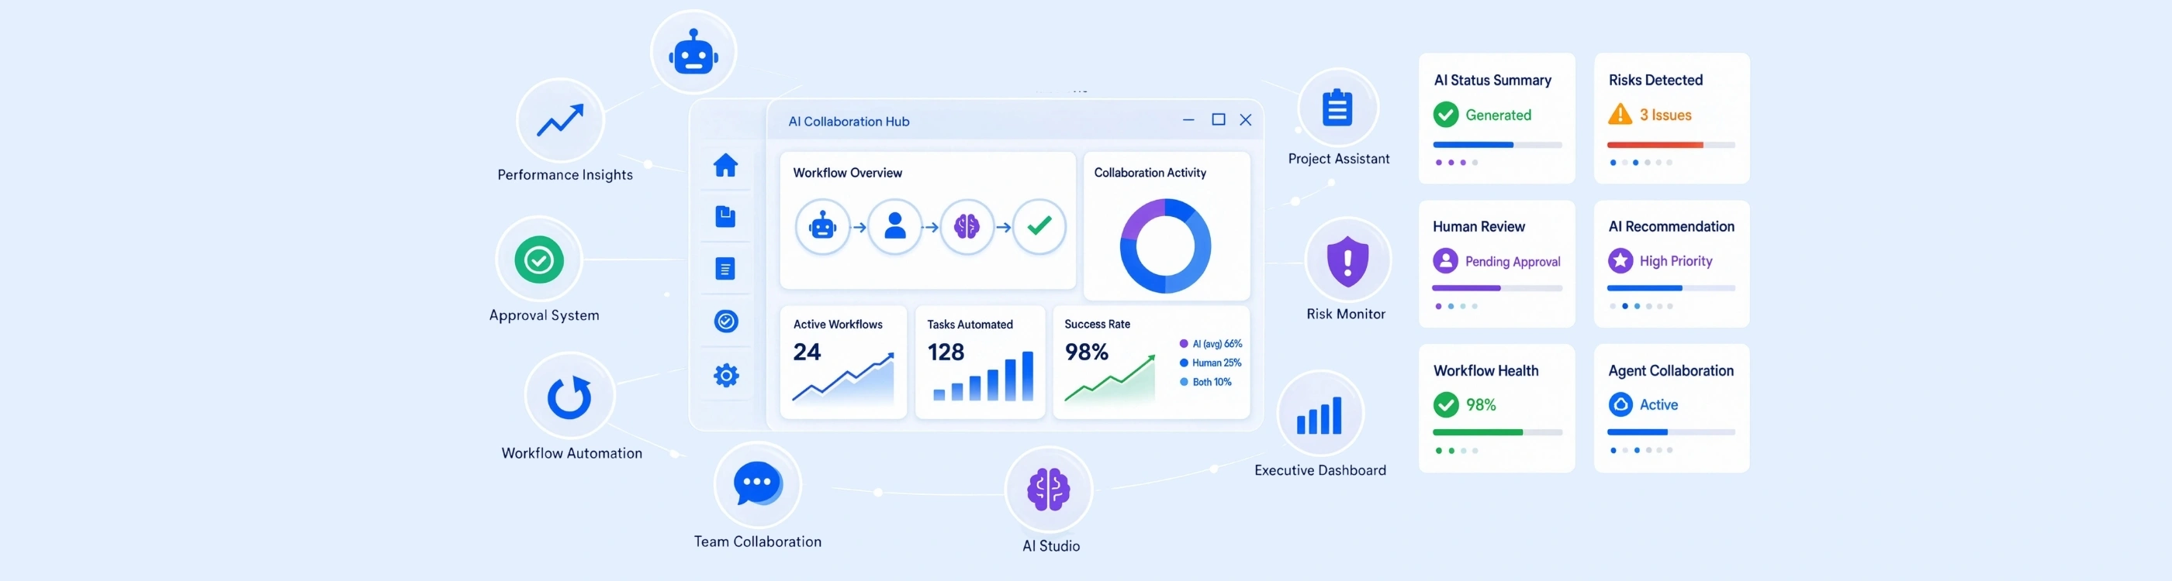Viewport: 2172px width, 581px height.
Task: Open the Team Collaboration chat icon
Action: click(757, 484)
